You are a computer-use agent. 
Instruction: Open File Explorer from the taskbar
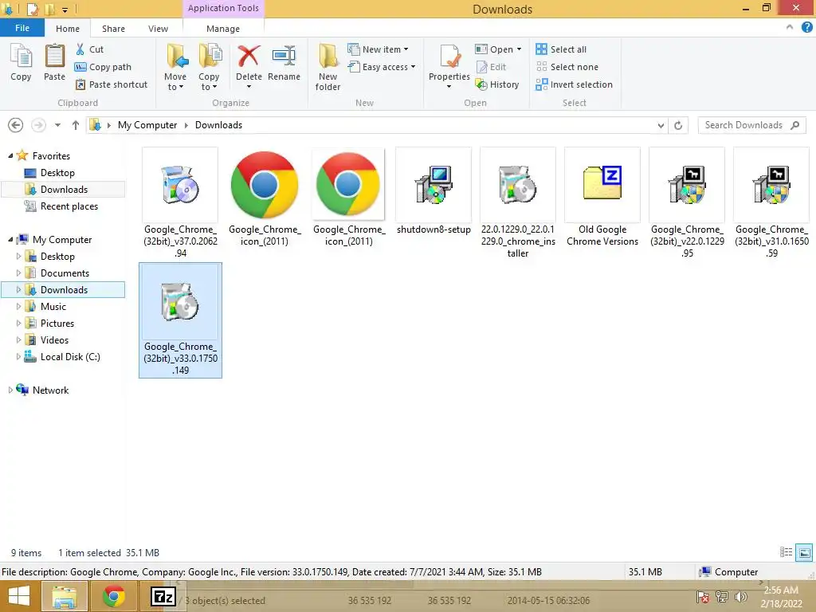64,596
